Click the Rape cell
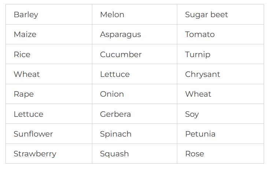Image resolution: width=271 pixels, height=171 pixels. [24, 94]
